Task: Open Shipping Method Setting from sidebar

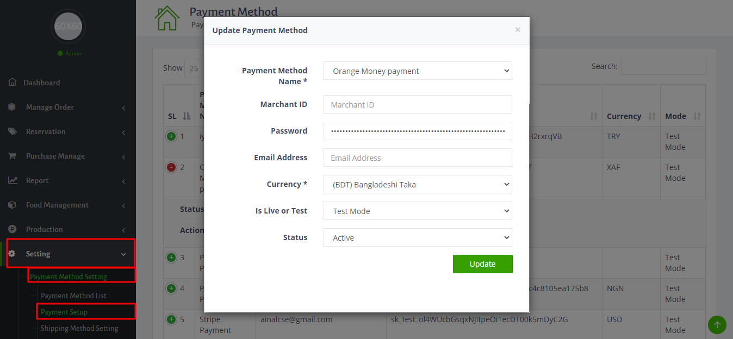Action: [79, 328]
